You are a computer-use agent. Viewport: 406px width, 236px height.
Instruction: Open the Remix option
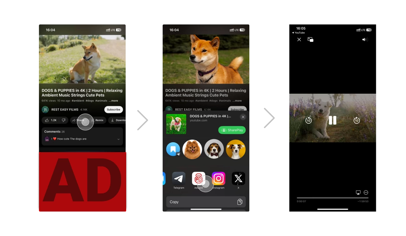[x=97, y=120]
